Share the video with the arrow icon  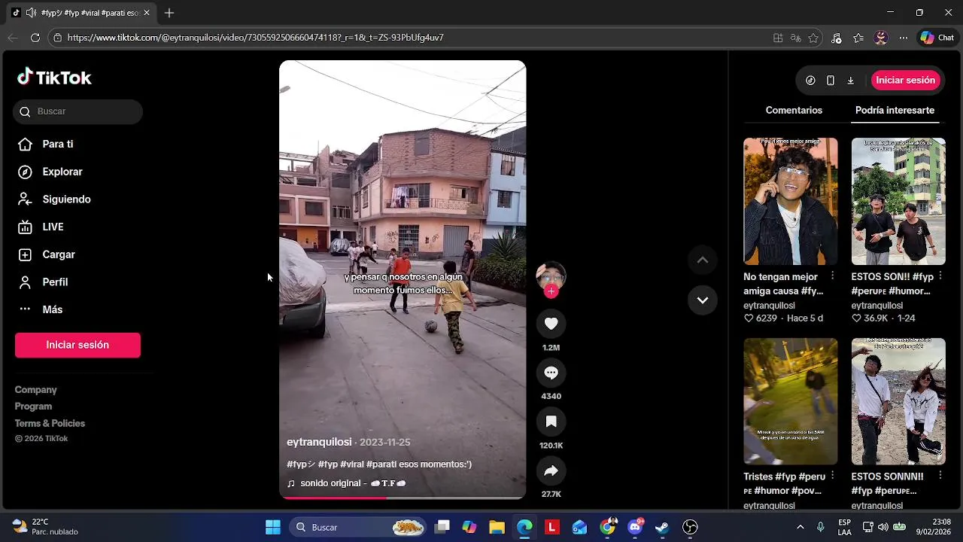pos(551,470)
